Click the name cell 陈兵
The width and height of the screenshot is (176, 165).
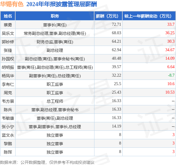[8, 110]
